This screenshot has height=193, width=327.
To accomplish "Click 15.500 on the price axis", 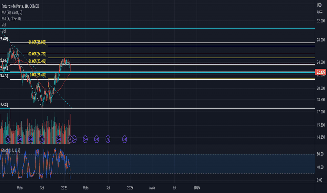I will point(321,125).
